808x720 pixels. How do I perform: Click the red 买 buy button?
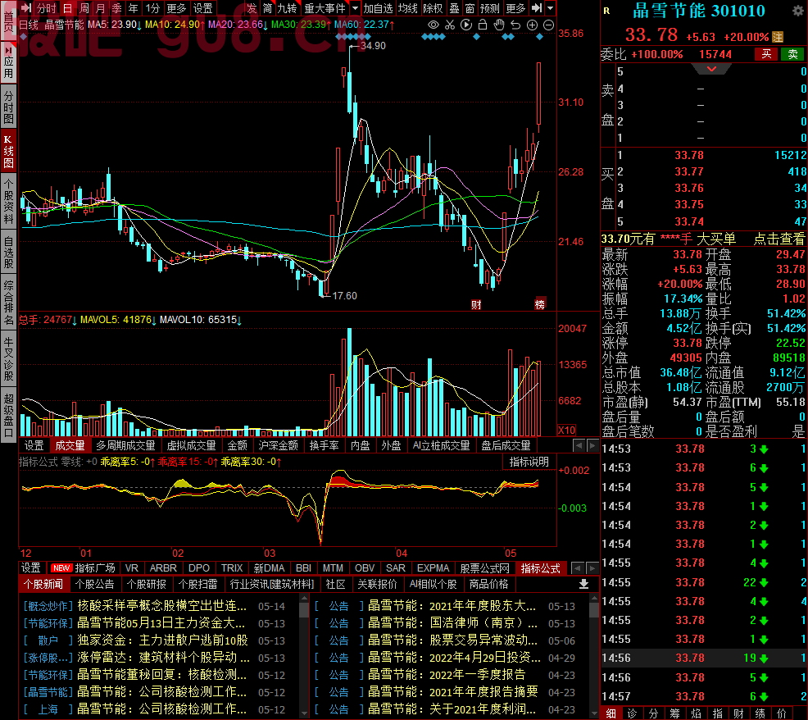pos(767,54)
